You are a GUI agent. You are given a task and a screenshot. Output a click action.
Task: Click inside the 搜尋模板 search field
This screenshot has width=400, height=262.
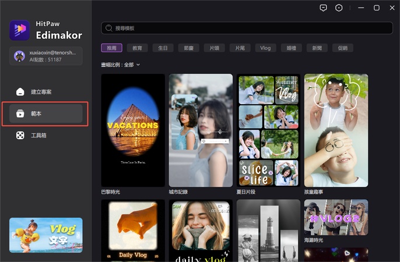coord(247,28)
